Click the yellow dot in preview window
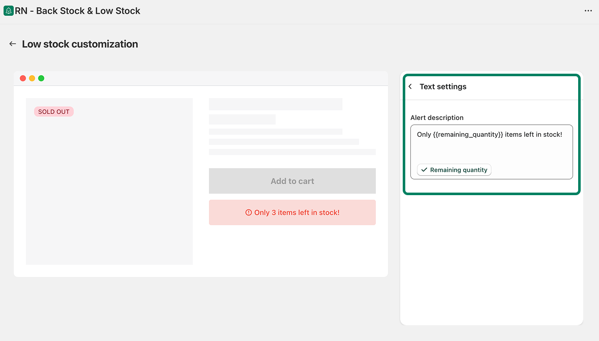 click(x=32, y=78)
